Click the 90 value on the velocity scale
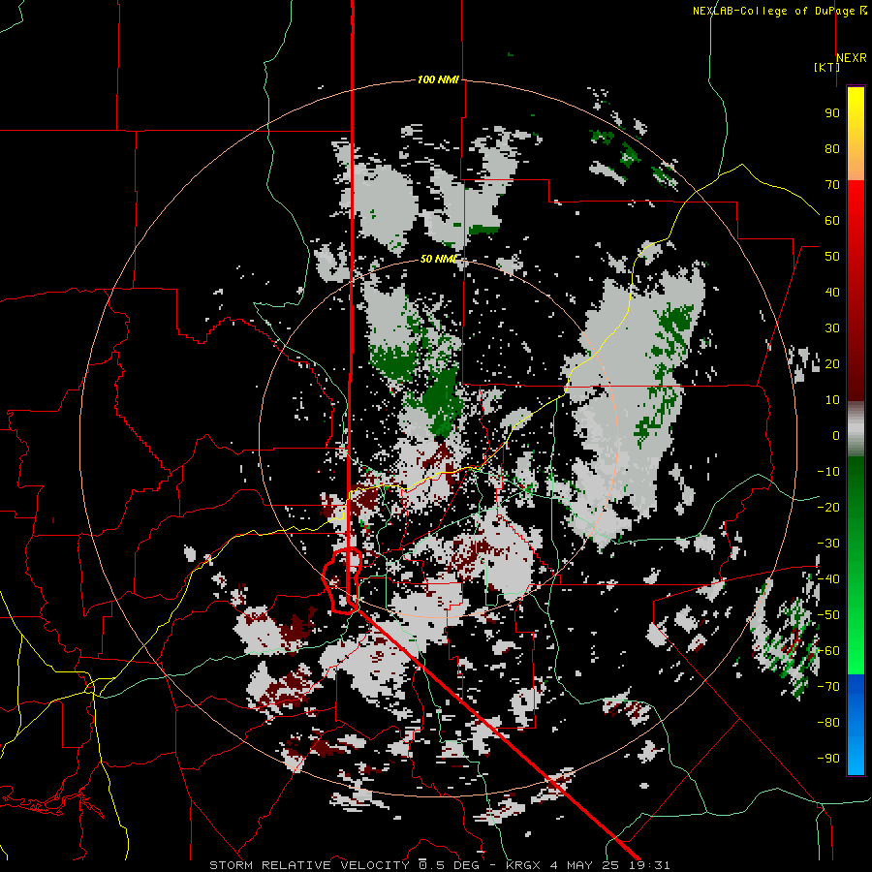Viewport: 872px width, 872px height. tap(832, 113)
